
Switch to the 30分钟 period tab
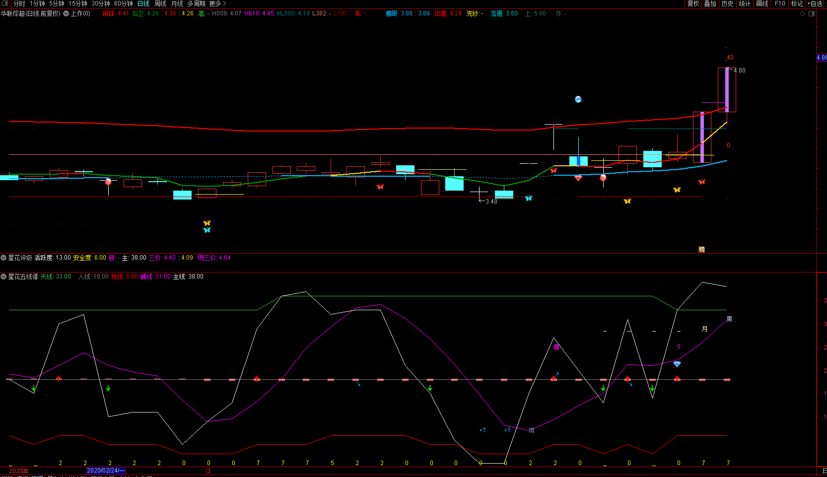click(x=101, y=3)
